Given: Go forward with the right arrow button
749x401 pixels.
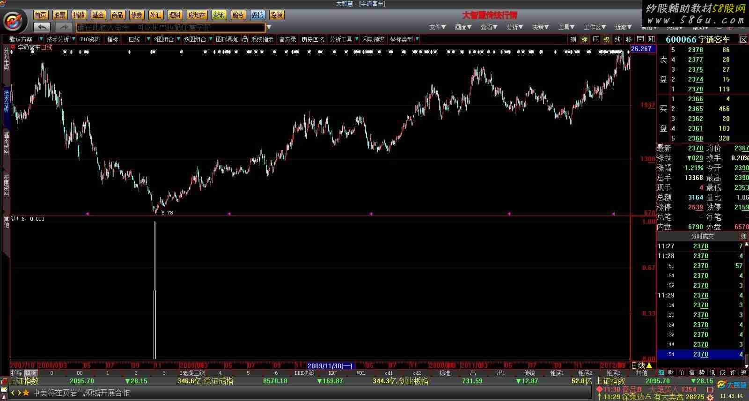Looking at the screenshot, I should tap(63, 27).
